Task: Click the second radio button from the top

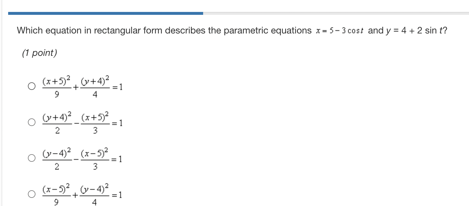Action: [32, 122]
